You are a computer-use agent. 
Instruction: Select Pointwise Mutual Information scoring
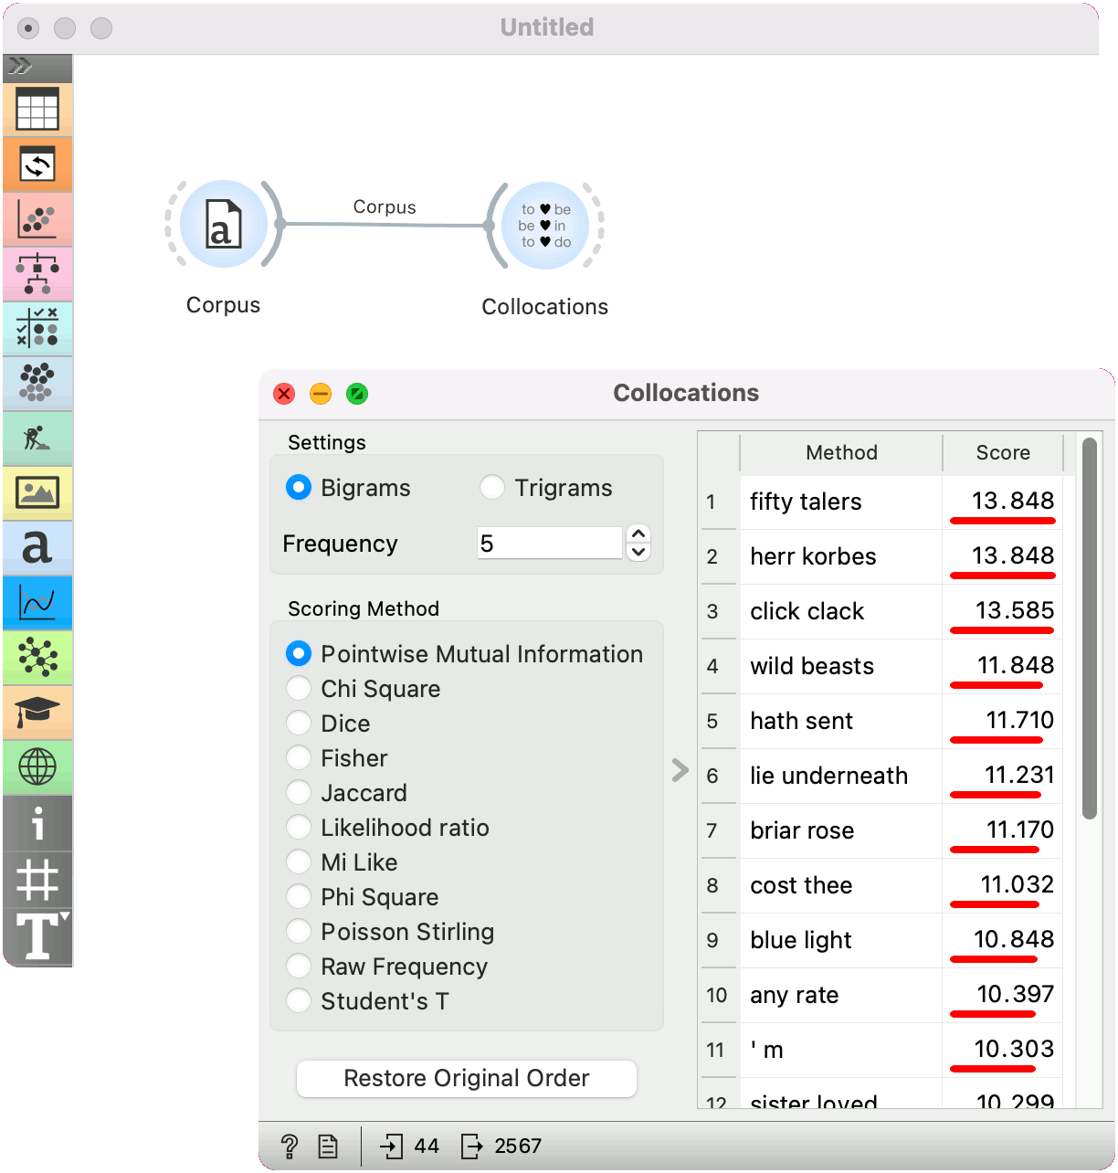click(x=299, y=654)
